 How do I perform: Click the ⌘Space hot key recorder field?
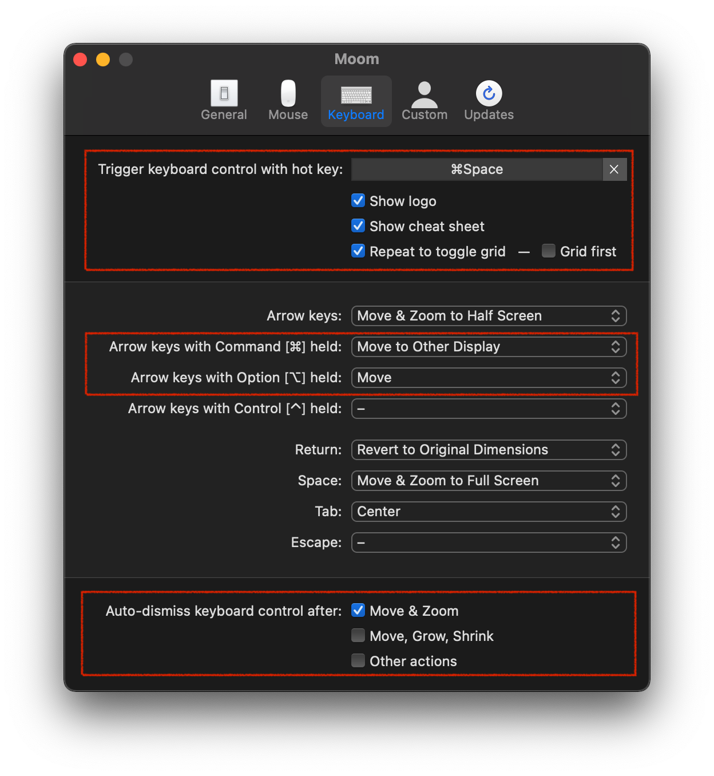[x=477, y=169]
